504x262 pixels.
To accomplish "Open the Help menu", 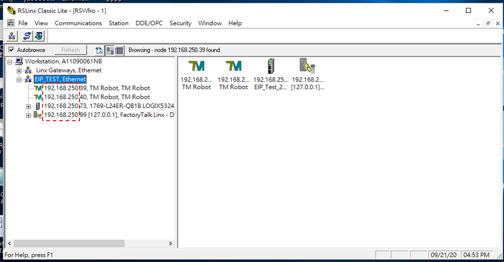I will 235,23.
